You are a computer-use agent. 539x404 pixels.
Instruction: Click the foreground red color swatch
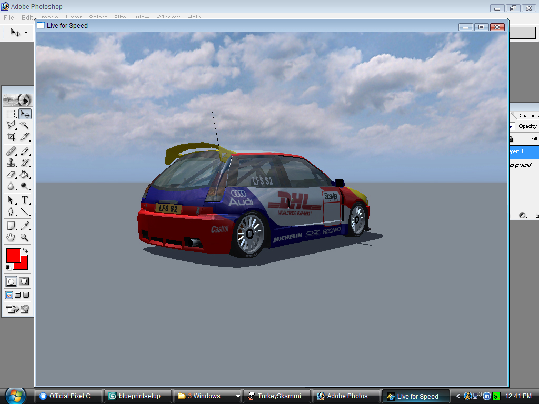click(13, 256)
